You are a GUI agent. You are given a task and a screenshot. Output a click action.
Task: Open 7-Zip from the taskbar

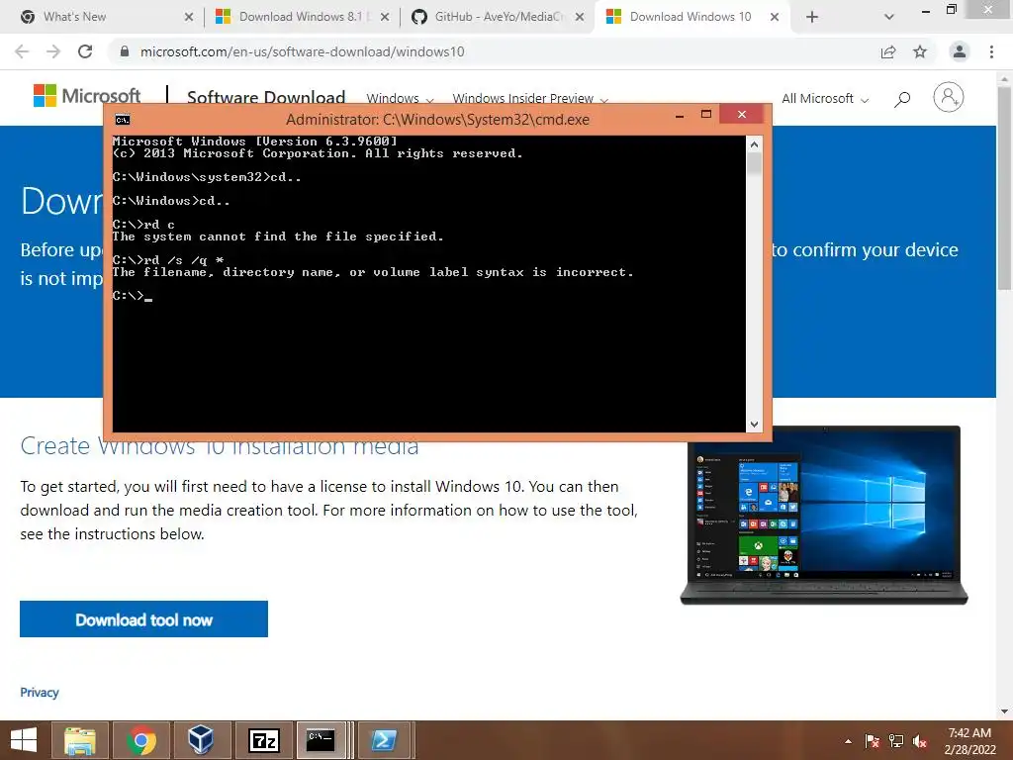click(x=263, y=740)
